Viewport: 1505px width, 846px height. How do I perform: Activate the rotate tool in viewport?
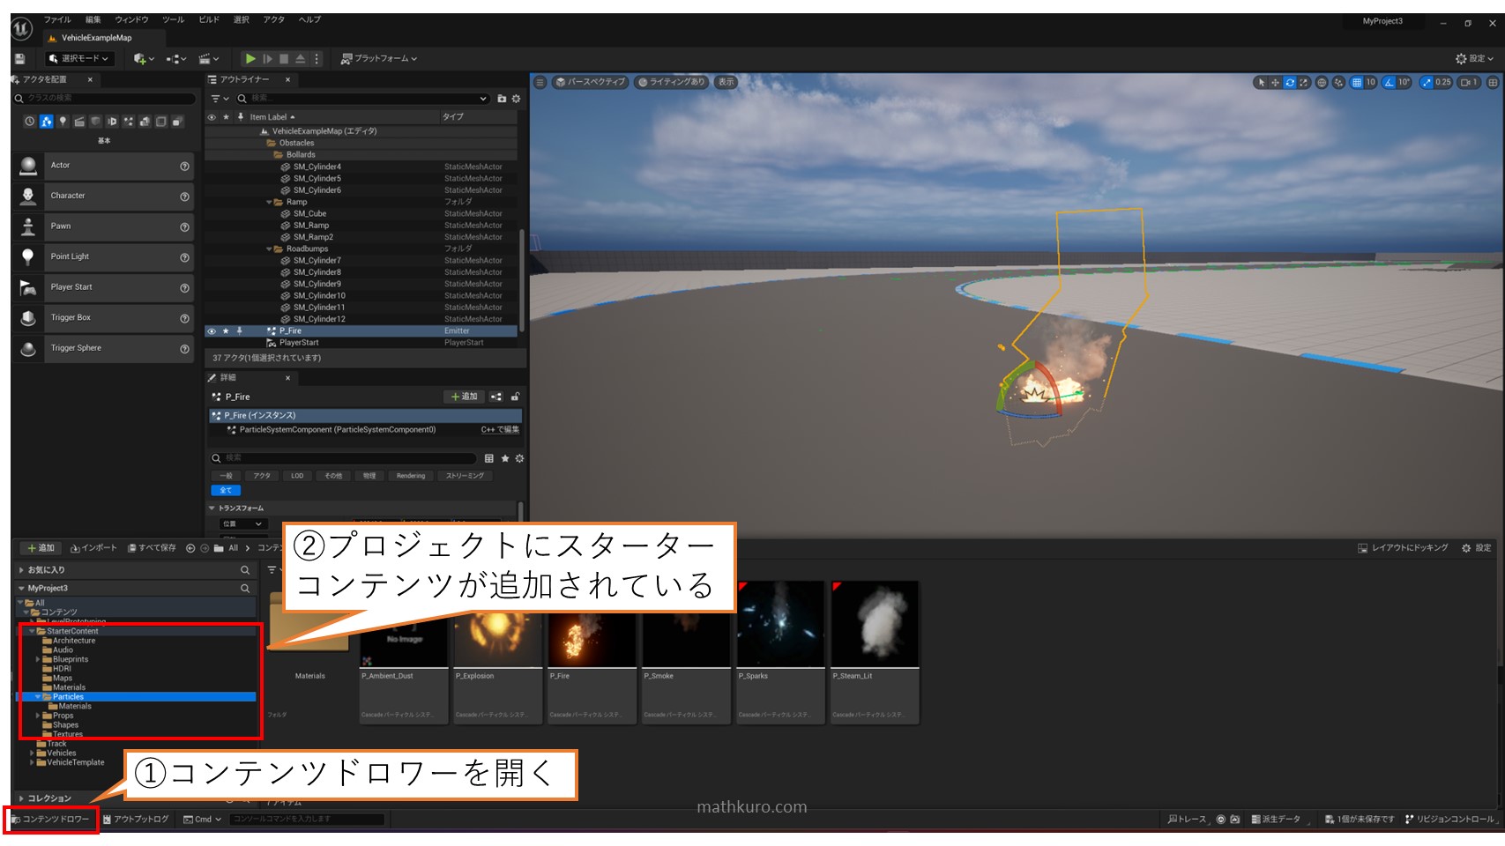[1290, 82]
